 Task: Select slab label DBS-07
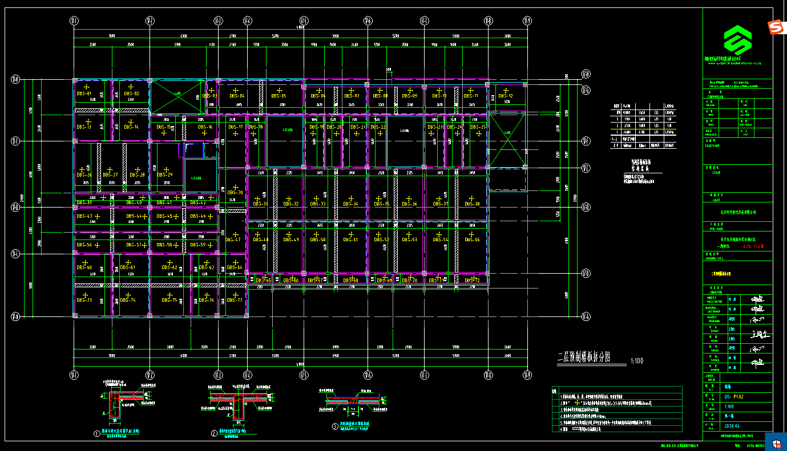352,96
